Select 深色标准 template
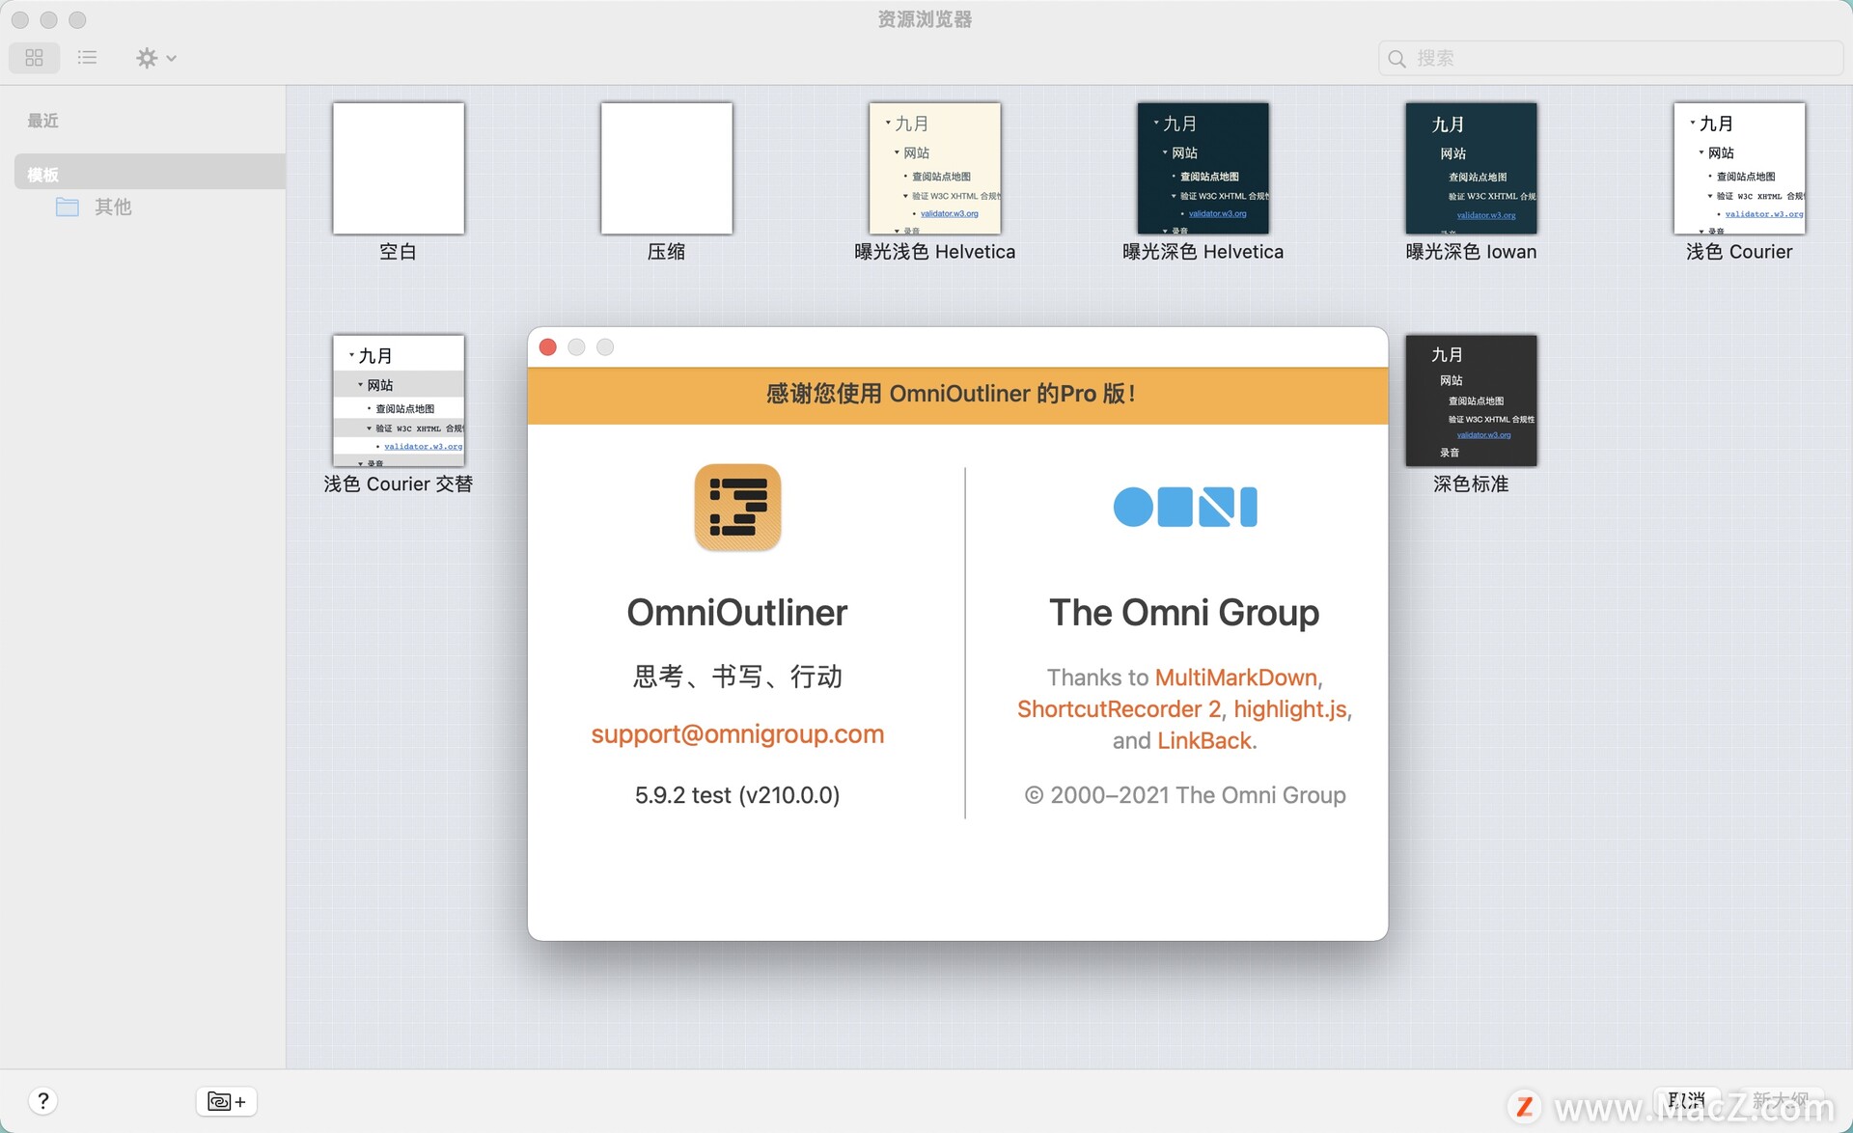This screenshot has width=1853, height=1133. click(1471, 401)
